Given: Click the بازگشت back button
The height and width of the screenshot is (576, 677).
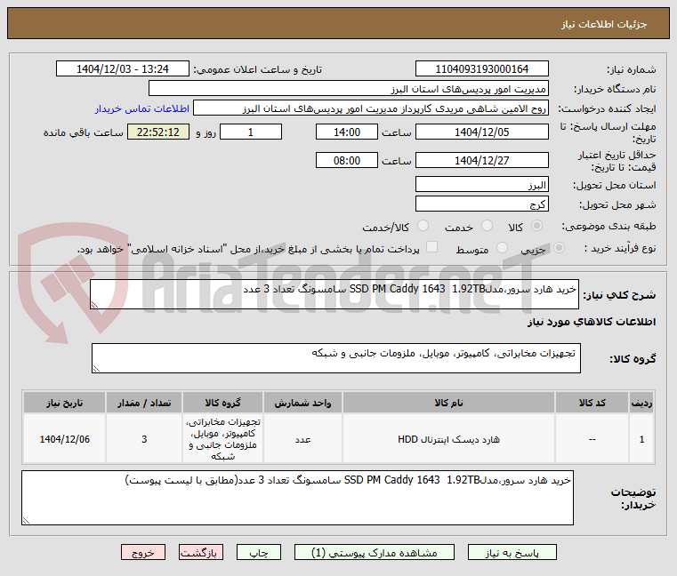Looking at the screenshot, I should (201, 552).
